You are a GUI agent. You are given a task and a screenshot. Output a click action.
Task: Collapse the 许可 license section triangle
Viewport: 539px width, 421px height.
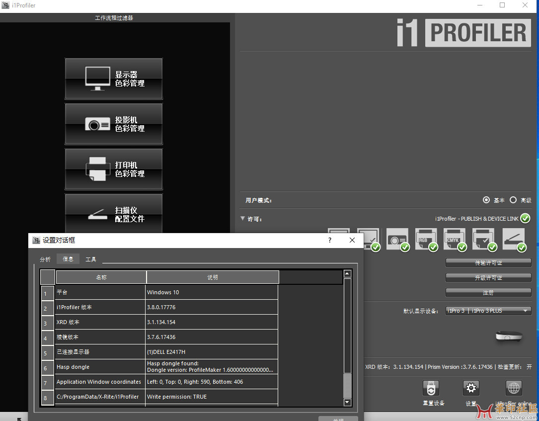pos(243,218)
